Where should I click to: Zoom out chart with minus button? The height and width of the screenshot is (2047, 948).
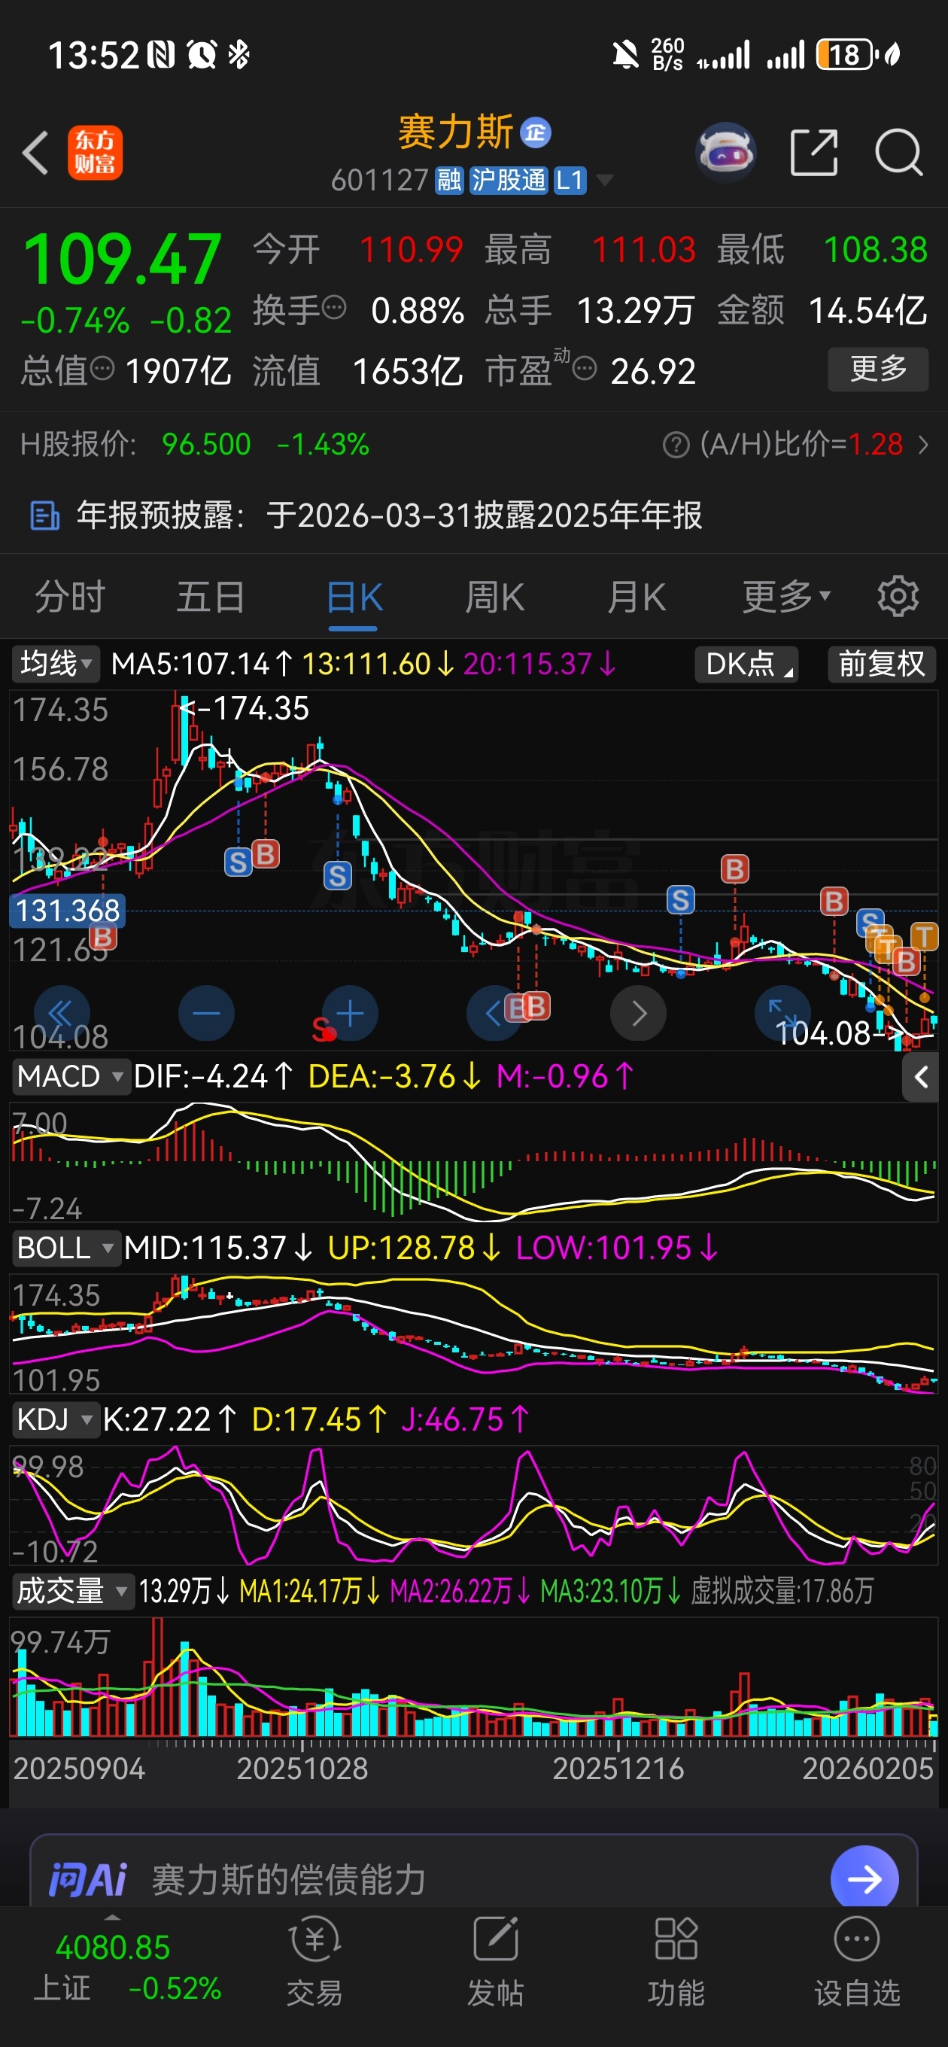click(x=207, y=1013)
